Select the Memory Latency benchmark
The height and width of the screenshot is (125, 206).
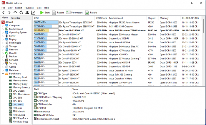coord(21,88)
